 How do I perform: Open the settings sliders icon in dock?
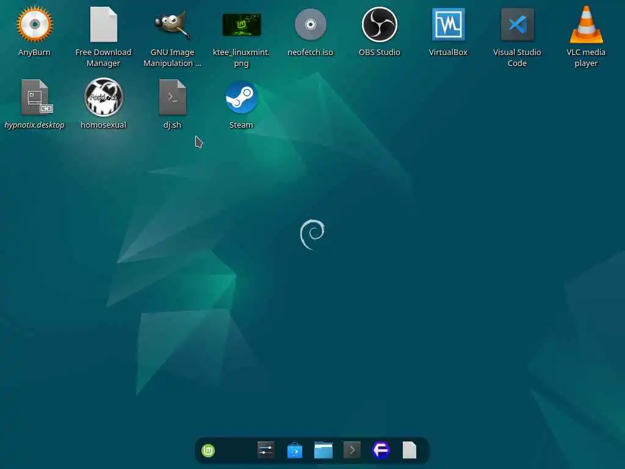pos(266,450)
